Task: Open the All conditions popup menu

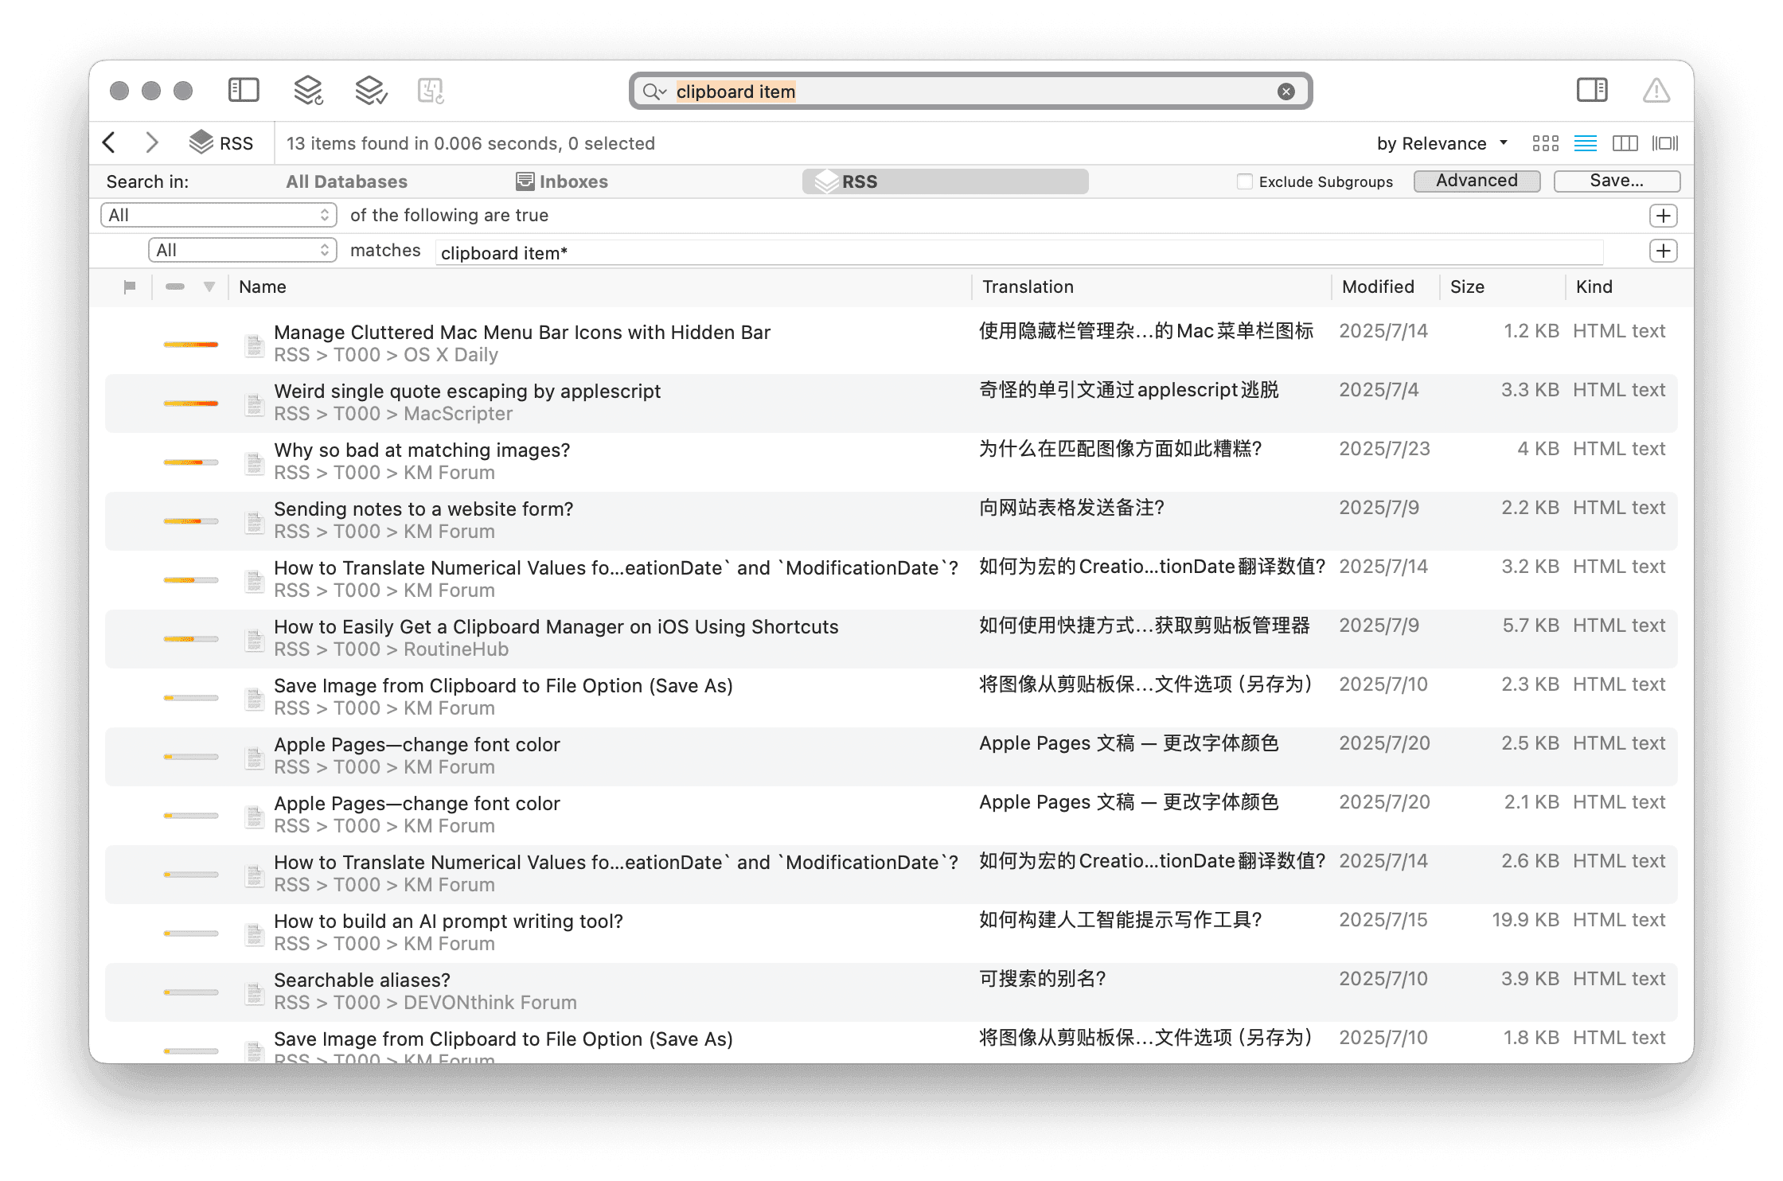Action: coord(219,216)
